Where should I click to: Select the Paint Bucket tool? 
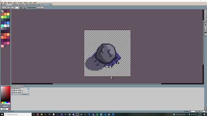pos(205,25)
